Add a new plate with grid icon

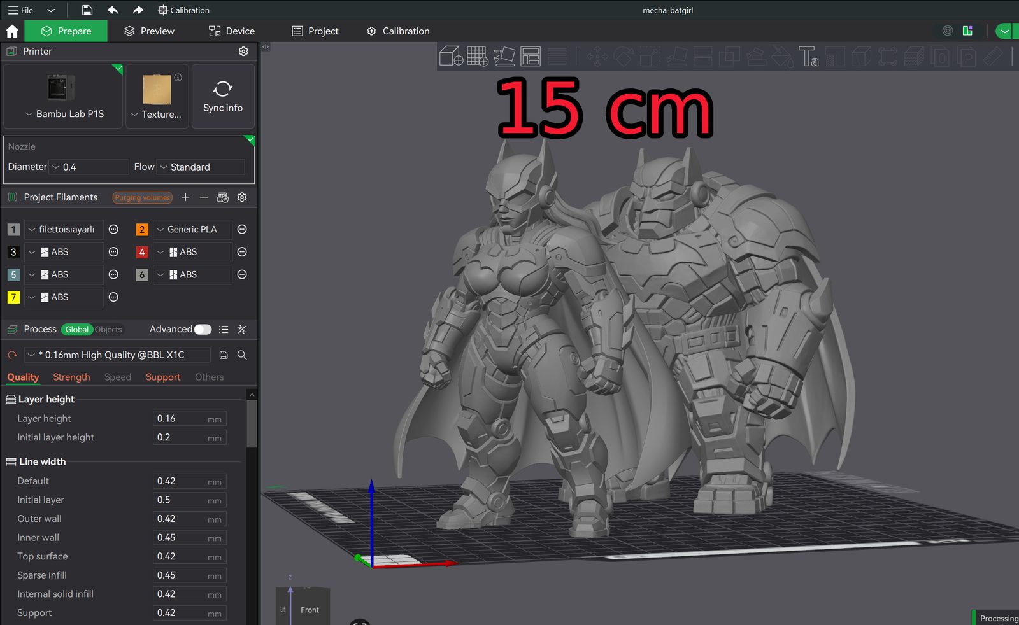pos(478,56)
